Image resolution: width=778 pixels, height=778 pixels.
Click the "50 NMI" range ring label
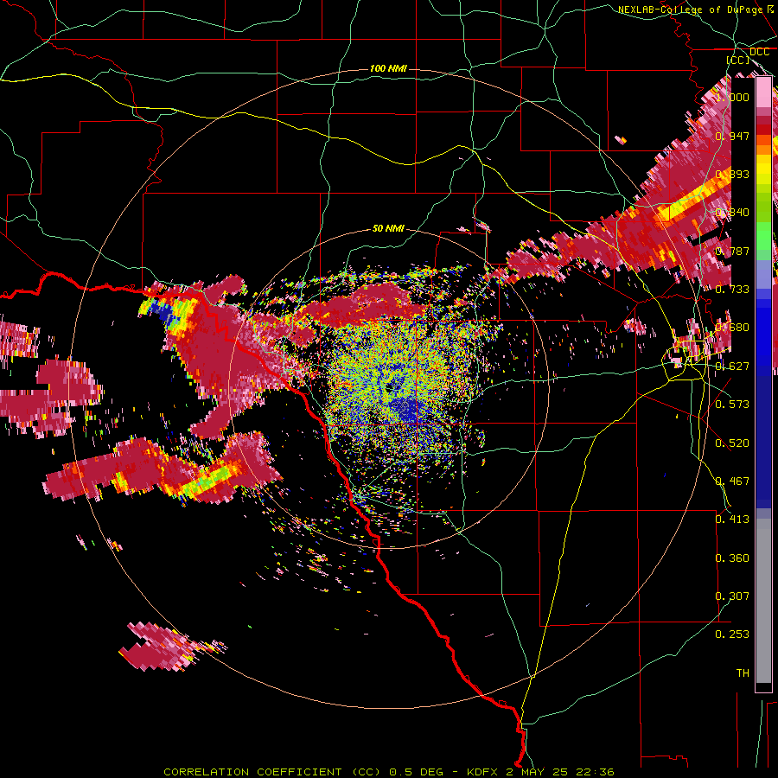coord(388,229)
